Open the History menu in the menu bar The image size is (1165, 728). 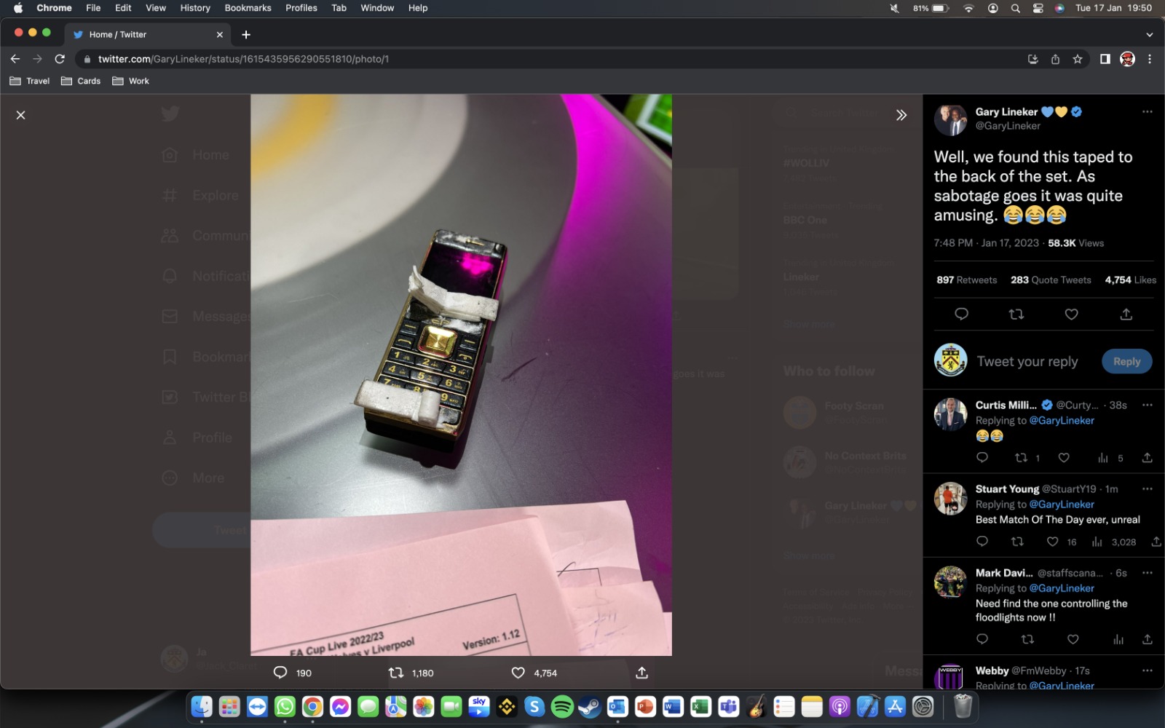194,8
